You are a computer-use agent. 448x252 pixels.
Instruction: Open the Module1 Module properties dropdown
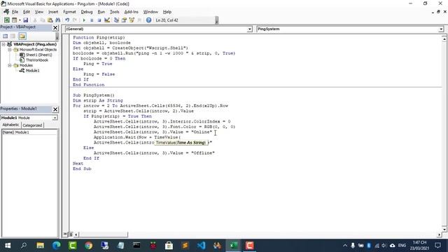[x=55, y=118]
